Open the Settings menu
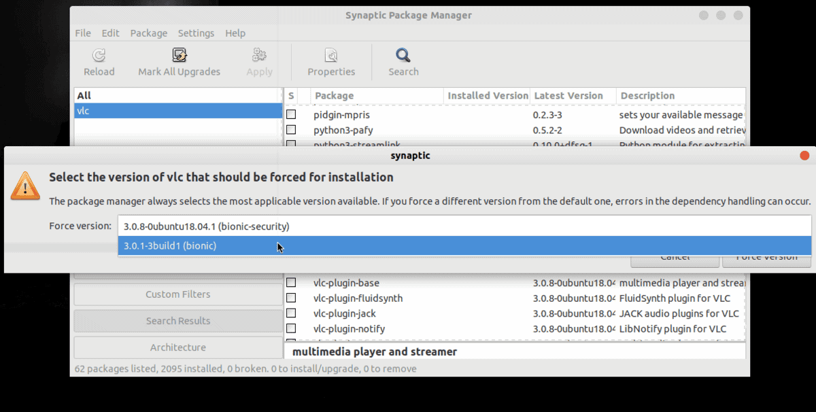This screenshot has width=816, height=412. point(196,33)
